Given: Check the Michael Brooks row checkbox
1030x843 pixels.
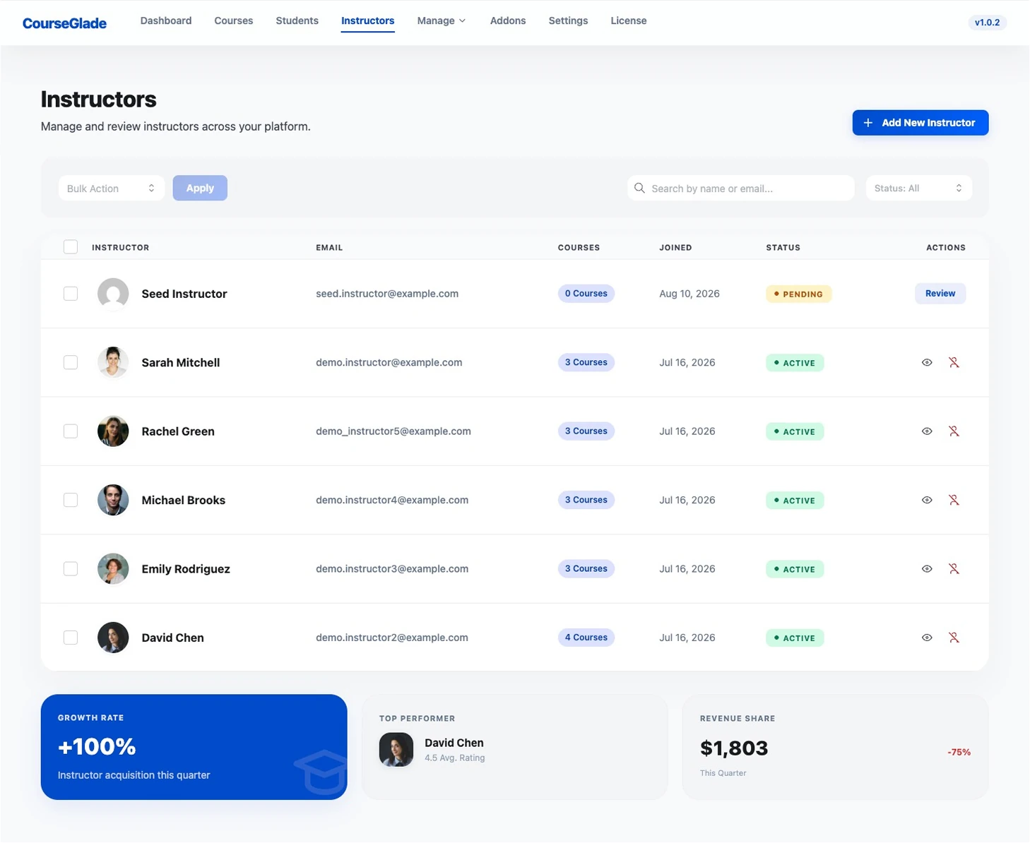Looking at the screenshot, I should 71,500.
